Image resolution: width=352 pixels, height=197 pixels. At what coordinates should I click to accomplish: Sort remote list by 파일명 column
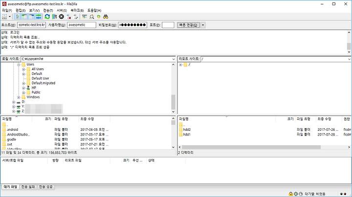226,119
